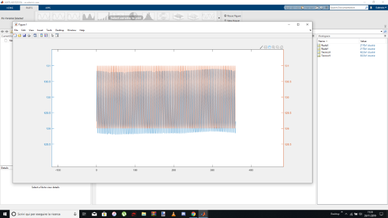Toggle the Zoom Out tool above axes

(x=277, y=47)
